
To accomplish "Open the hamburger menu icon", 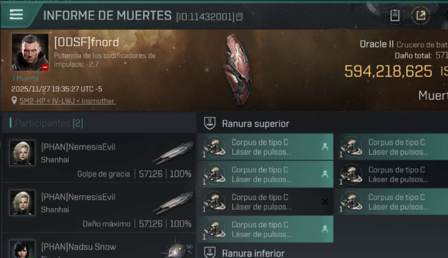I will click(x=16, y=14).
